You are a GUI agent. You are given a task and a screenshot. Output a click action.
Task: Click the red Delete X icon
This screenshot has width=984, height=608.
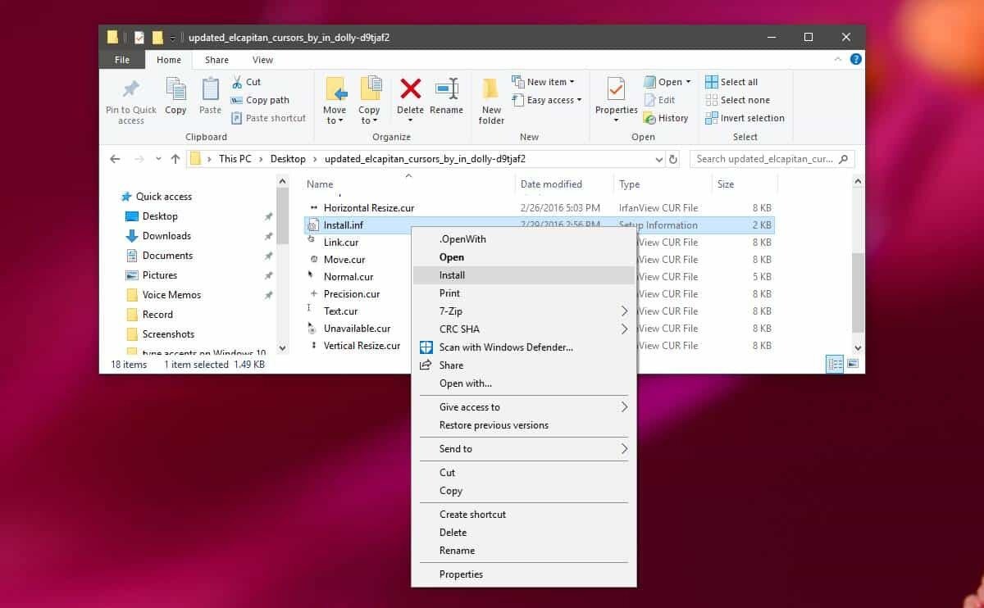(x=410, y=88)
